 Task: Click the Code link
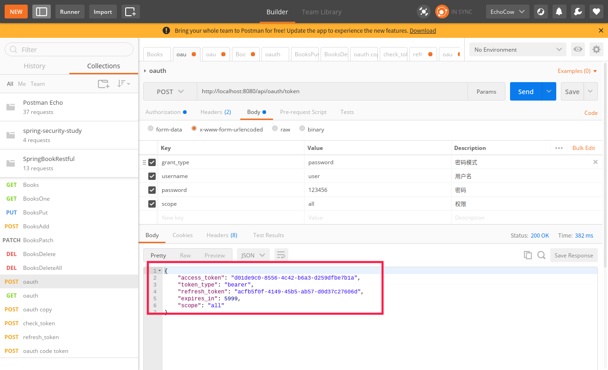tap(591, 113)
